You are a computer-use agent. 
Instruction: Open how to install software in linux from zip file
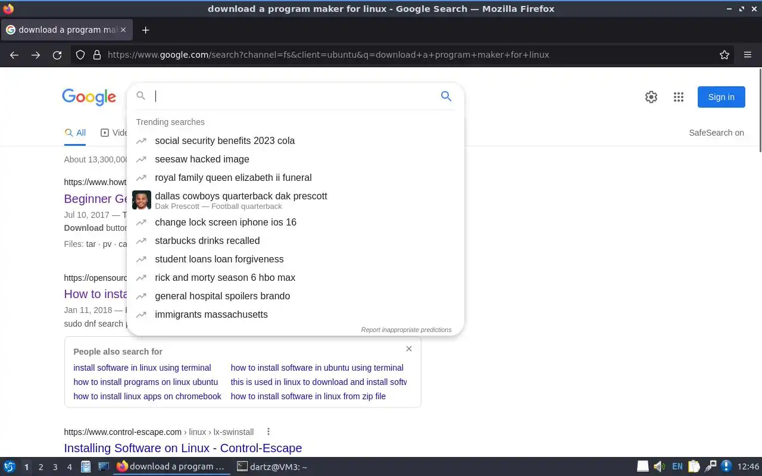point(308,396)
